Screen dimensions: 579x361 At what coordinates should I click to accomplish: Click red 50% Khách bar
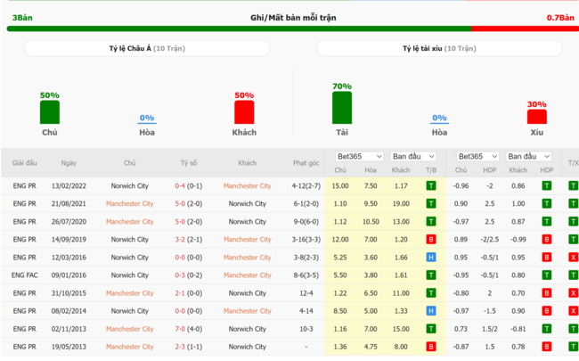click(x=244, y=112)
